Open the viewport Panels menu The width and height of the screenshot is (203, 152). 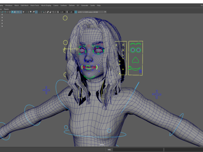point(6,9)
